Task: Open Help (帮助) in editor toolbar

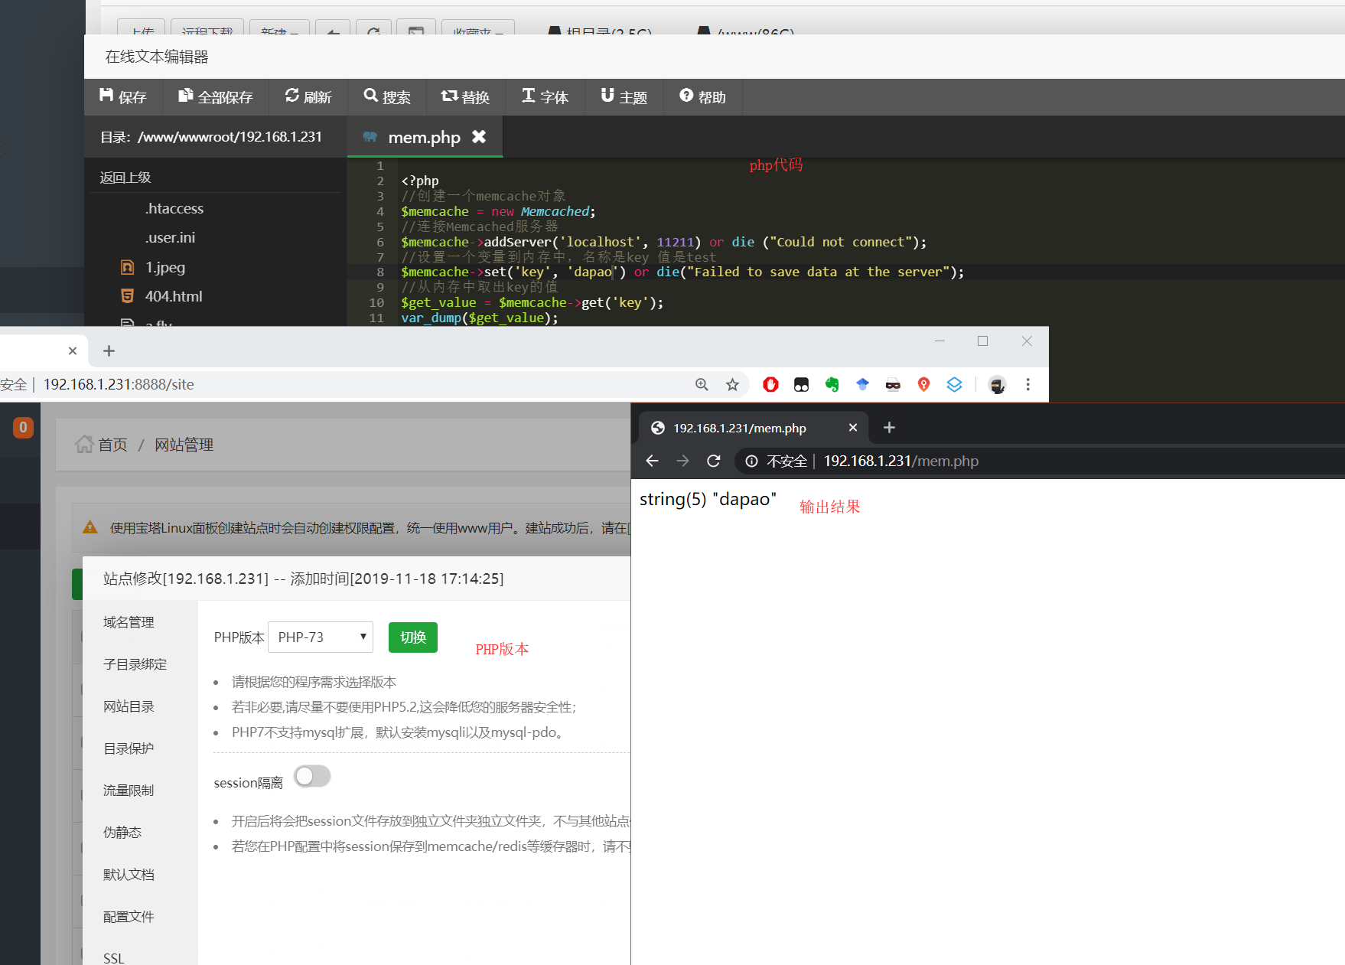Action: coord(703,97)
